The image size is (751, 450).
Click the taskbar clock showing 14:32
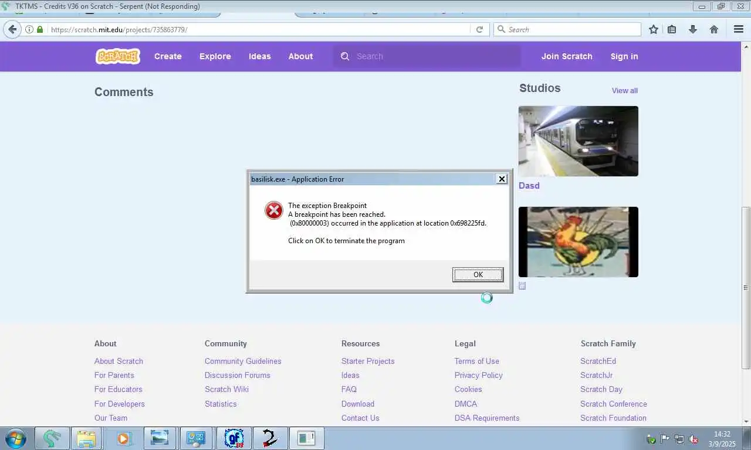(x=722, y=439)
